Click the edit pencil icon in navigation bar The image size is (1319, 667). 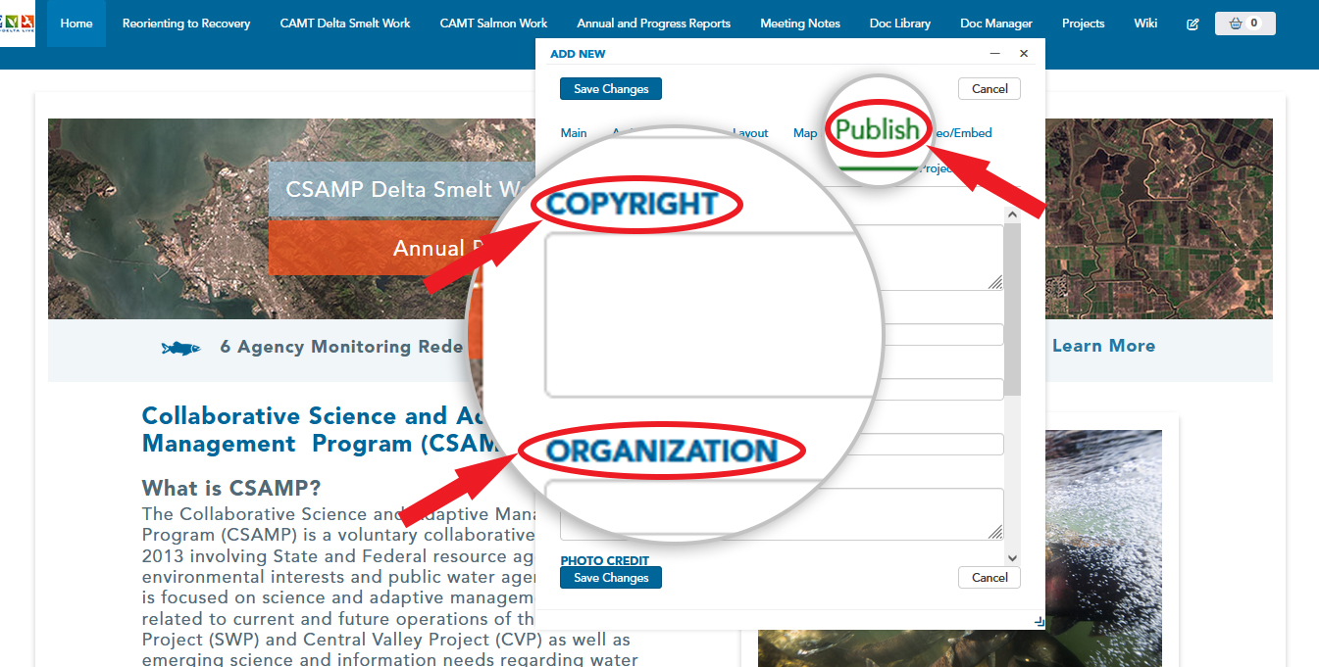coord(1192,24)
